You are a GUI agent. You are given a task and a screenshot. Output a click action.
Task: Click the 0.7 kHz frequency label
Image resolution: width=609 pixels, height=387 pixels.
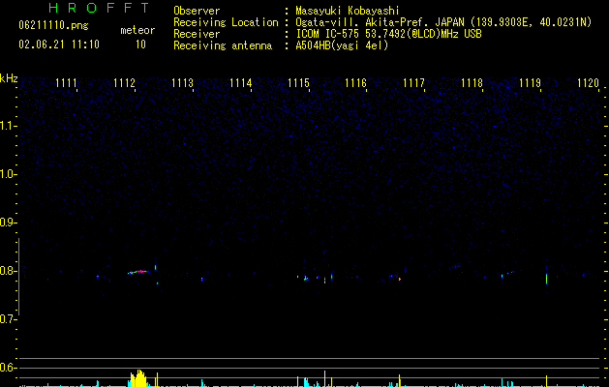pos(8,319)
